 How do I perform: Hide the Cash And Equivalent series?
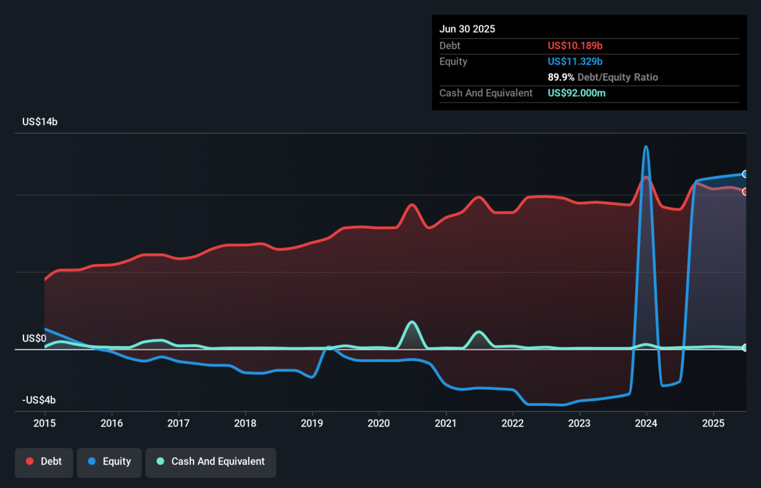click(211, 461)
